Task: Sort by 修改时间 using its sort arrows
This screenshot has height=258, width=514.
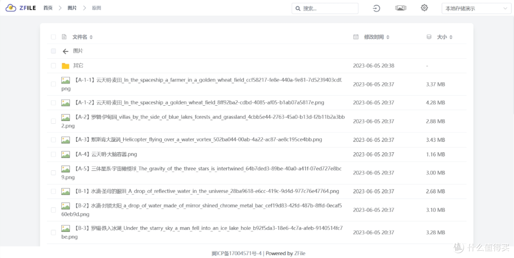Action: coord(388,37)
